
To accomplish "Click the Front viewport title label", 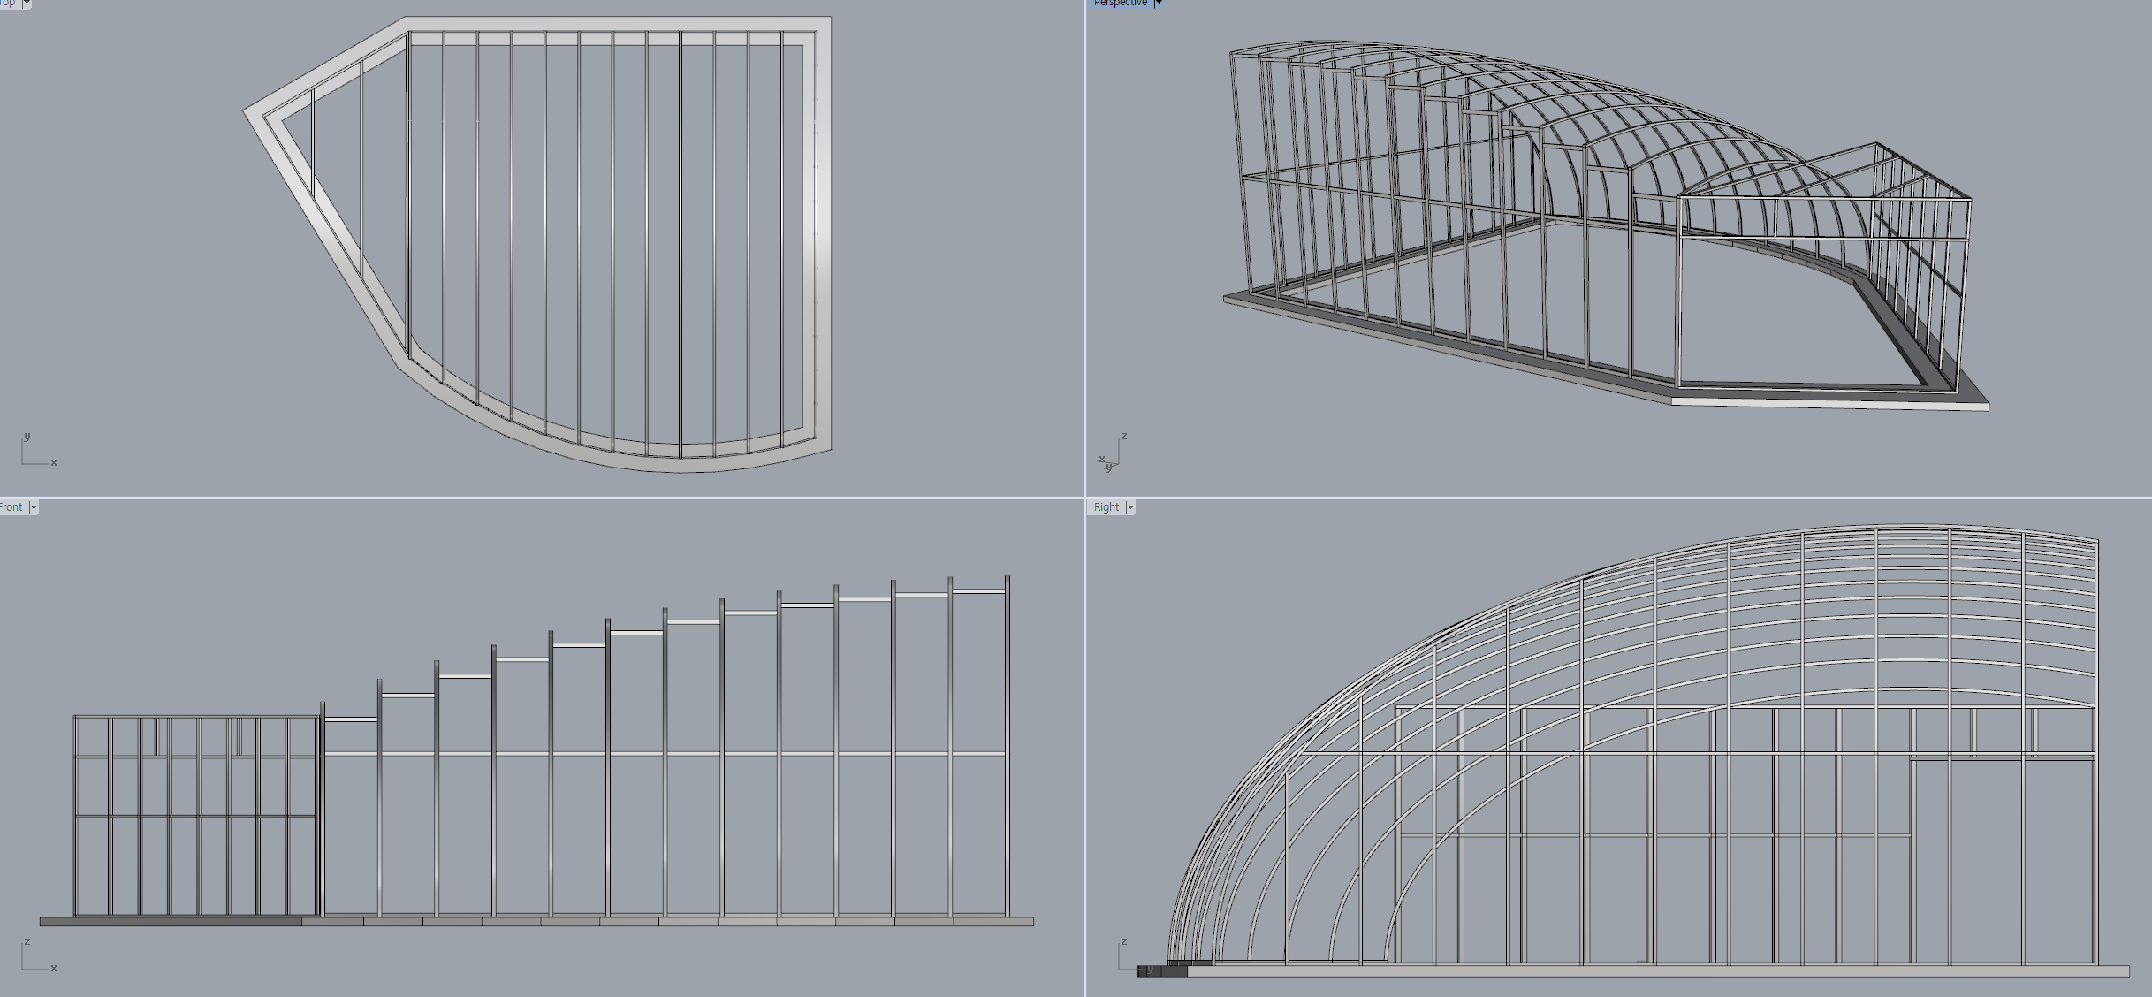I will tap(11, 507).
